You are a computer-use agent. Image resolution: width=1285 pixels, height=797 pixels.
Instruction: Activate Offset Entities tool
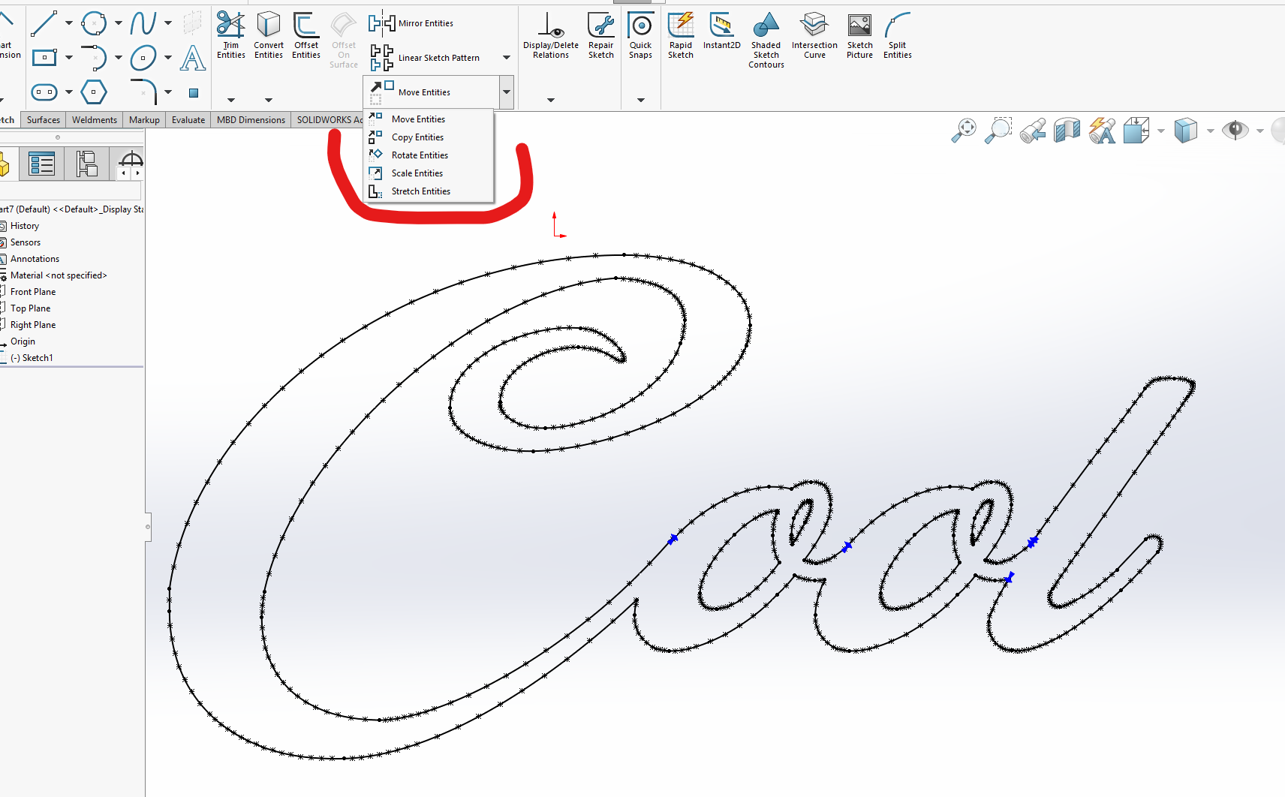pos(306,35)
